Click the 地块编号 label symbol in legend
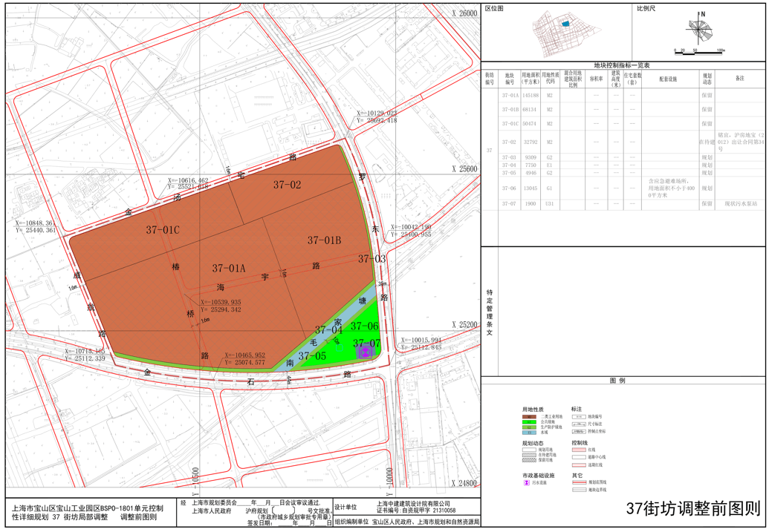Image resolution: width=769 pixels, height=532 pixels. [580, 417]
